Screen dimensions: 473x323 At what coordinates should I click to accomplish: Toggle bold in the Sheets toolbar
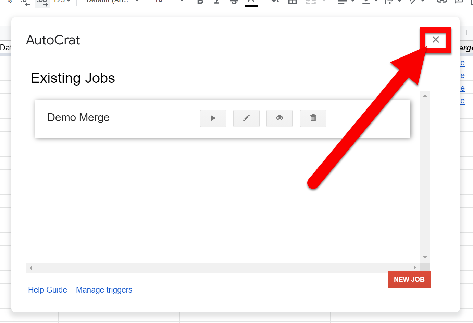[200, 2]
